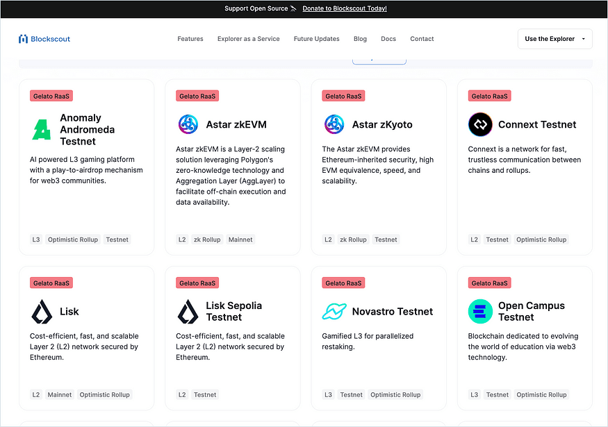Open the Docs nav link
Viewport: 608px width, 427px height.
tap(388, 39)
